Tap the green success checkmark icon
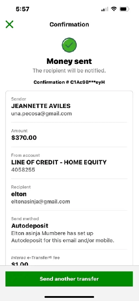Viewport: 139px width, 301px height. (x=69, y=45)
